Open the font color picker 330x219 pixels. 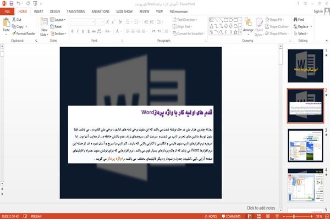click(118, 31)
